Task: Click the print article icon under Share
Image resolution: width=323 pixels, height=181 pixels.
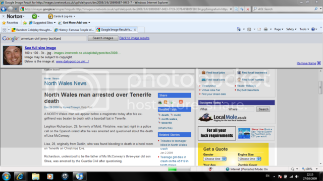Action: point(160,102)
